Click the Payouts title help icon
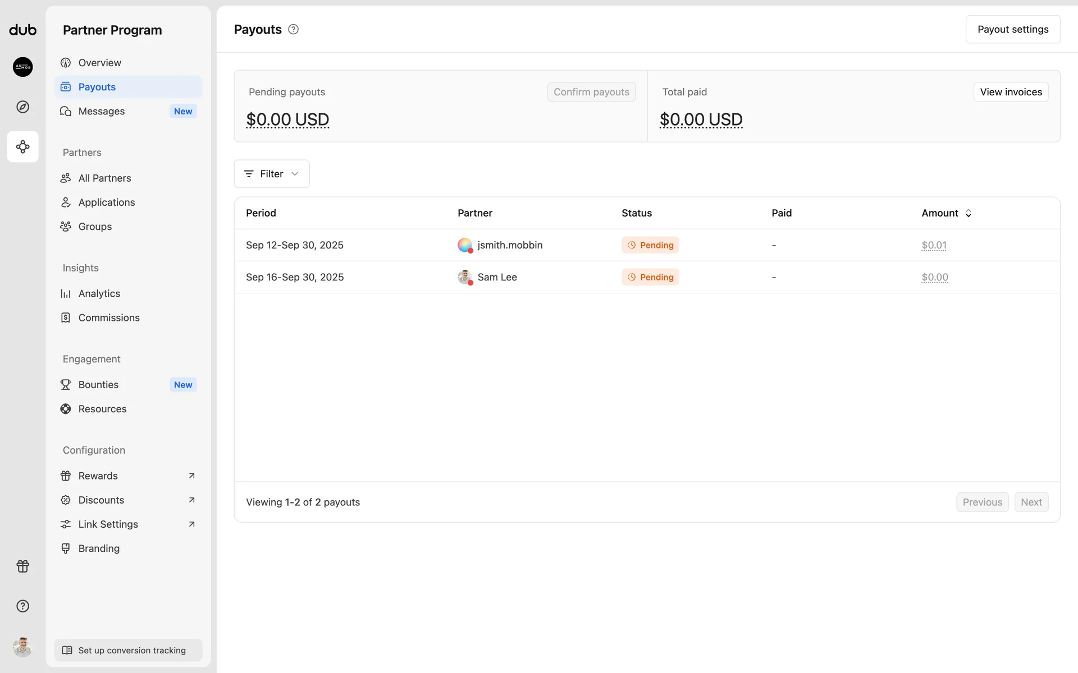 293,30
